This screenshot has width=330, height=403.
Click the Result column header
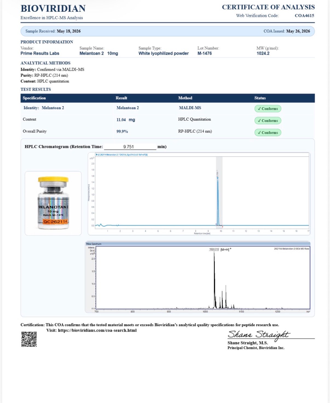click(121, 98)
